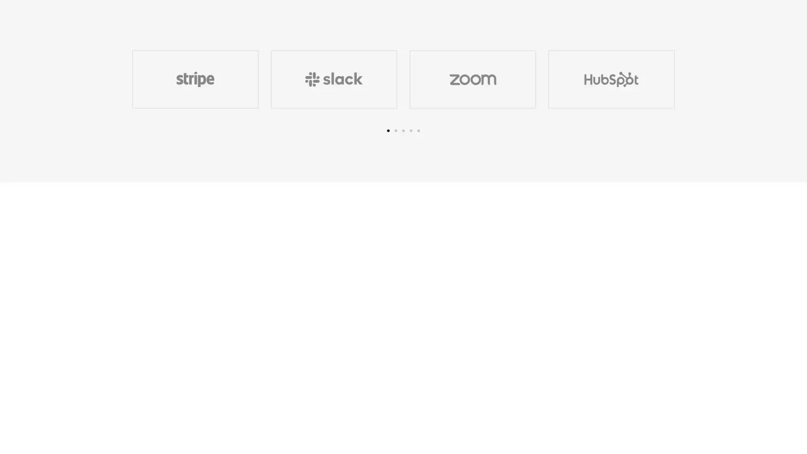
Task: Click the letter k in Slack logo
Action: [x=358, y=79]
